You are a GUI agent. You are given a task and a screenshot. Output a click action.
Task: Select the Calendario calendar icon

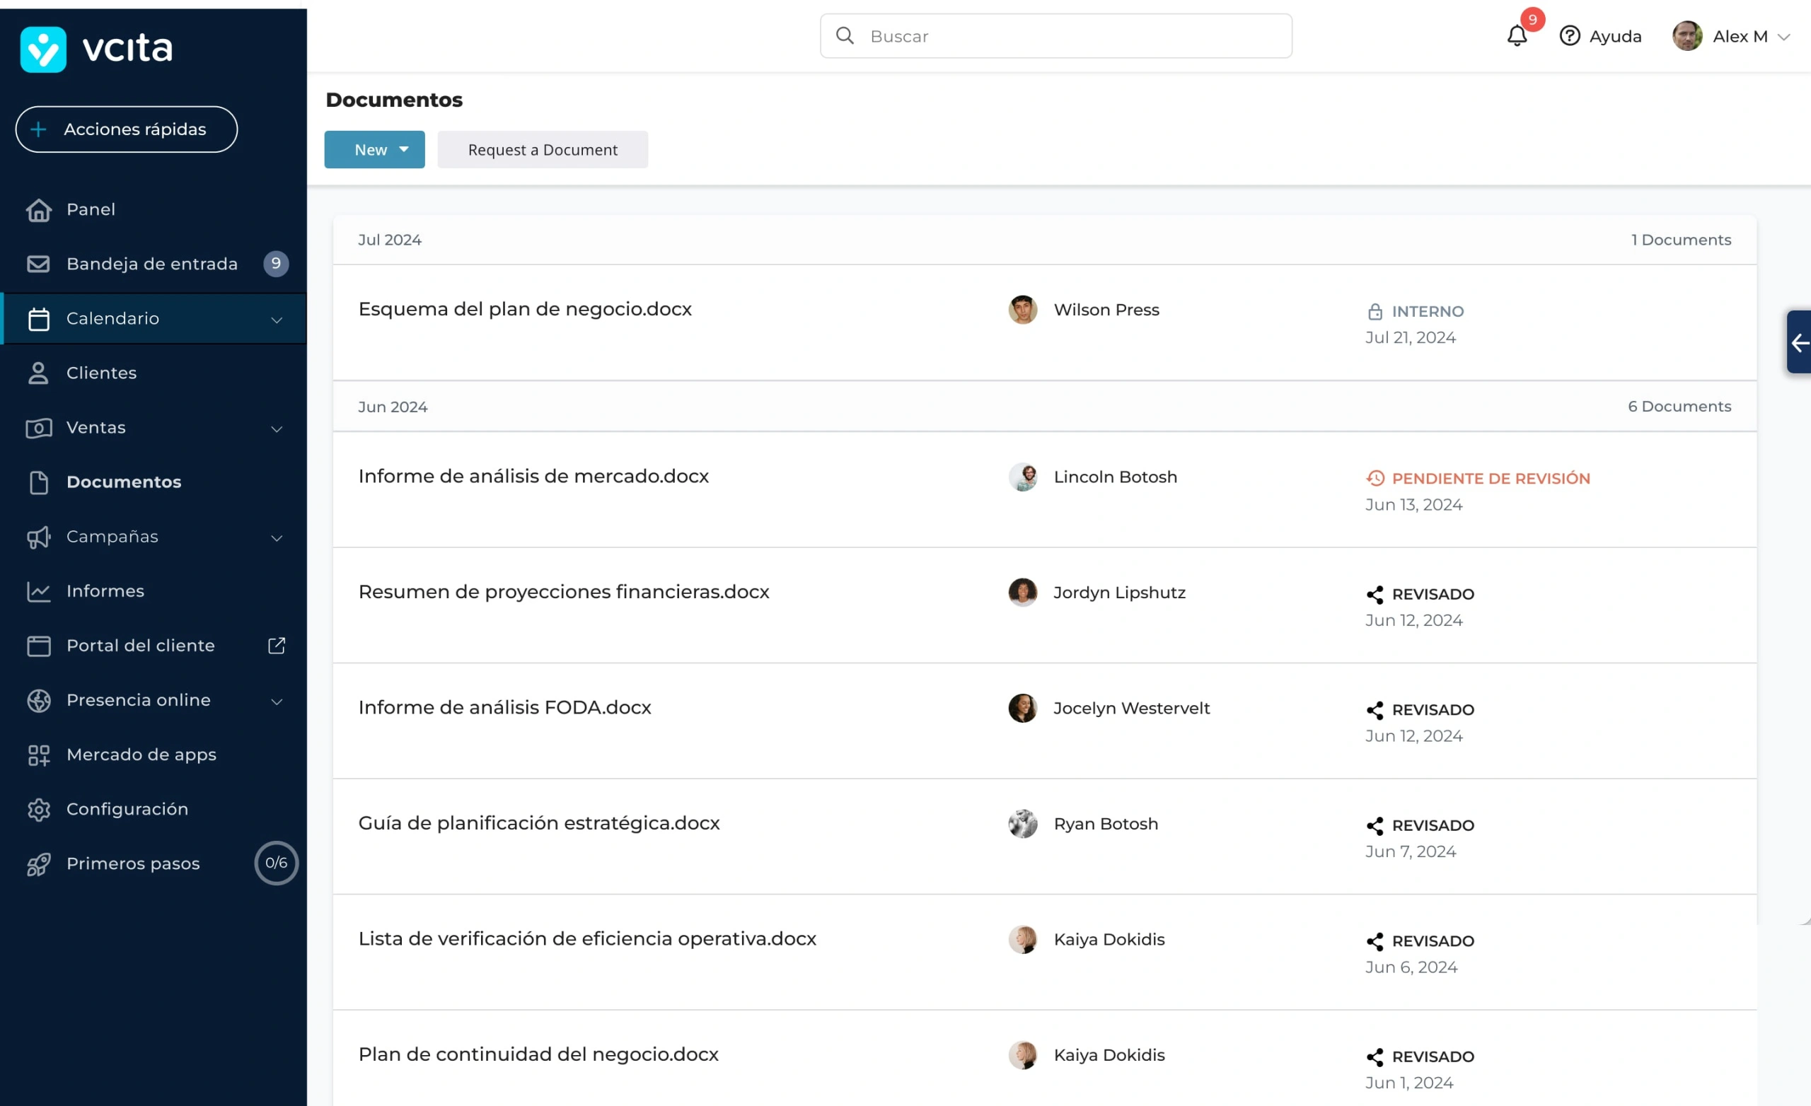[x=39, y=318]
